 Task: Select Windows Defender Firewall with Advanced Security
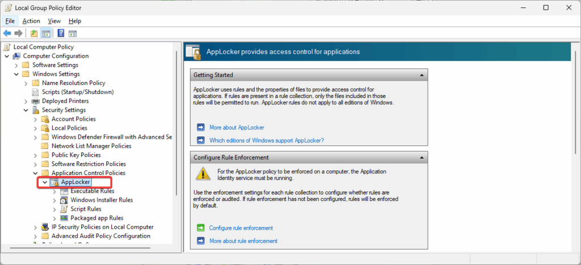(112, 137)
